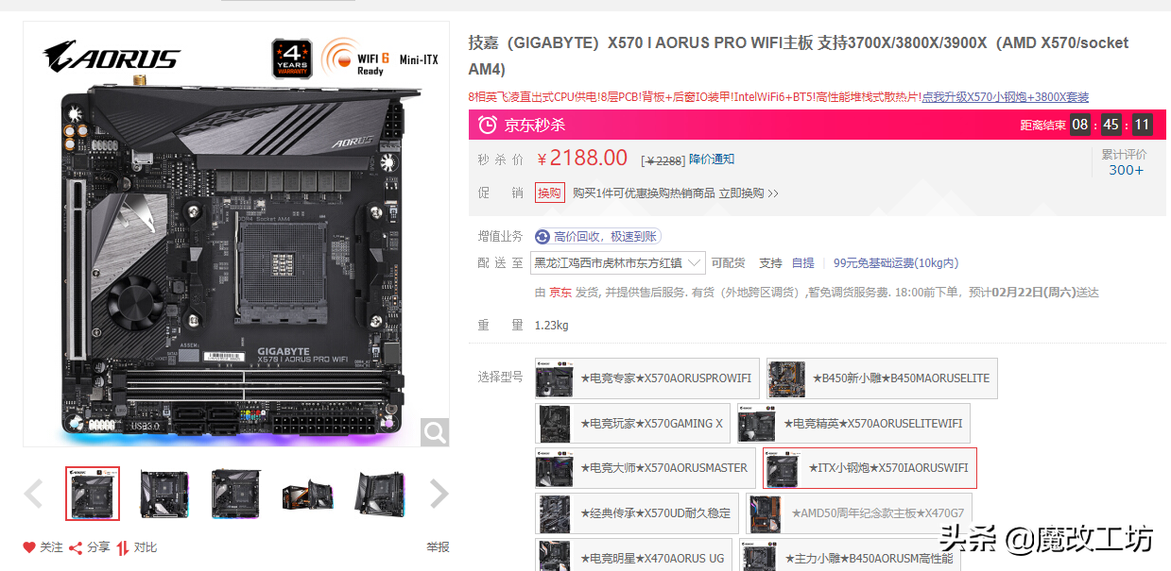Click the crossed-out original price ¥2288
The width and height of the screenshot is (1171, 571).
pyautogui.click(x=663, y=160)
